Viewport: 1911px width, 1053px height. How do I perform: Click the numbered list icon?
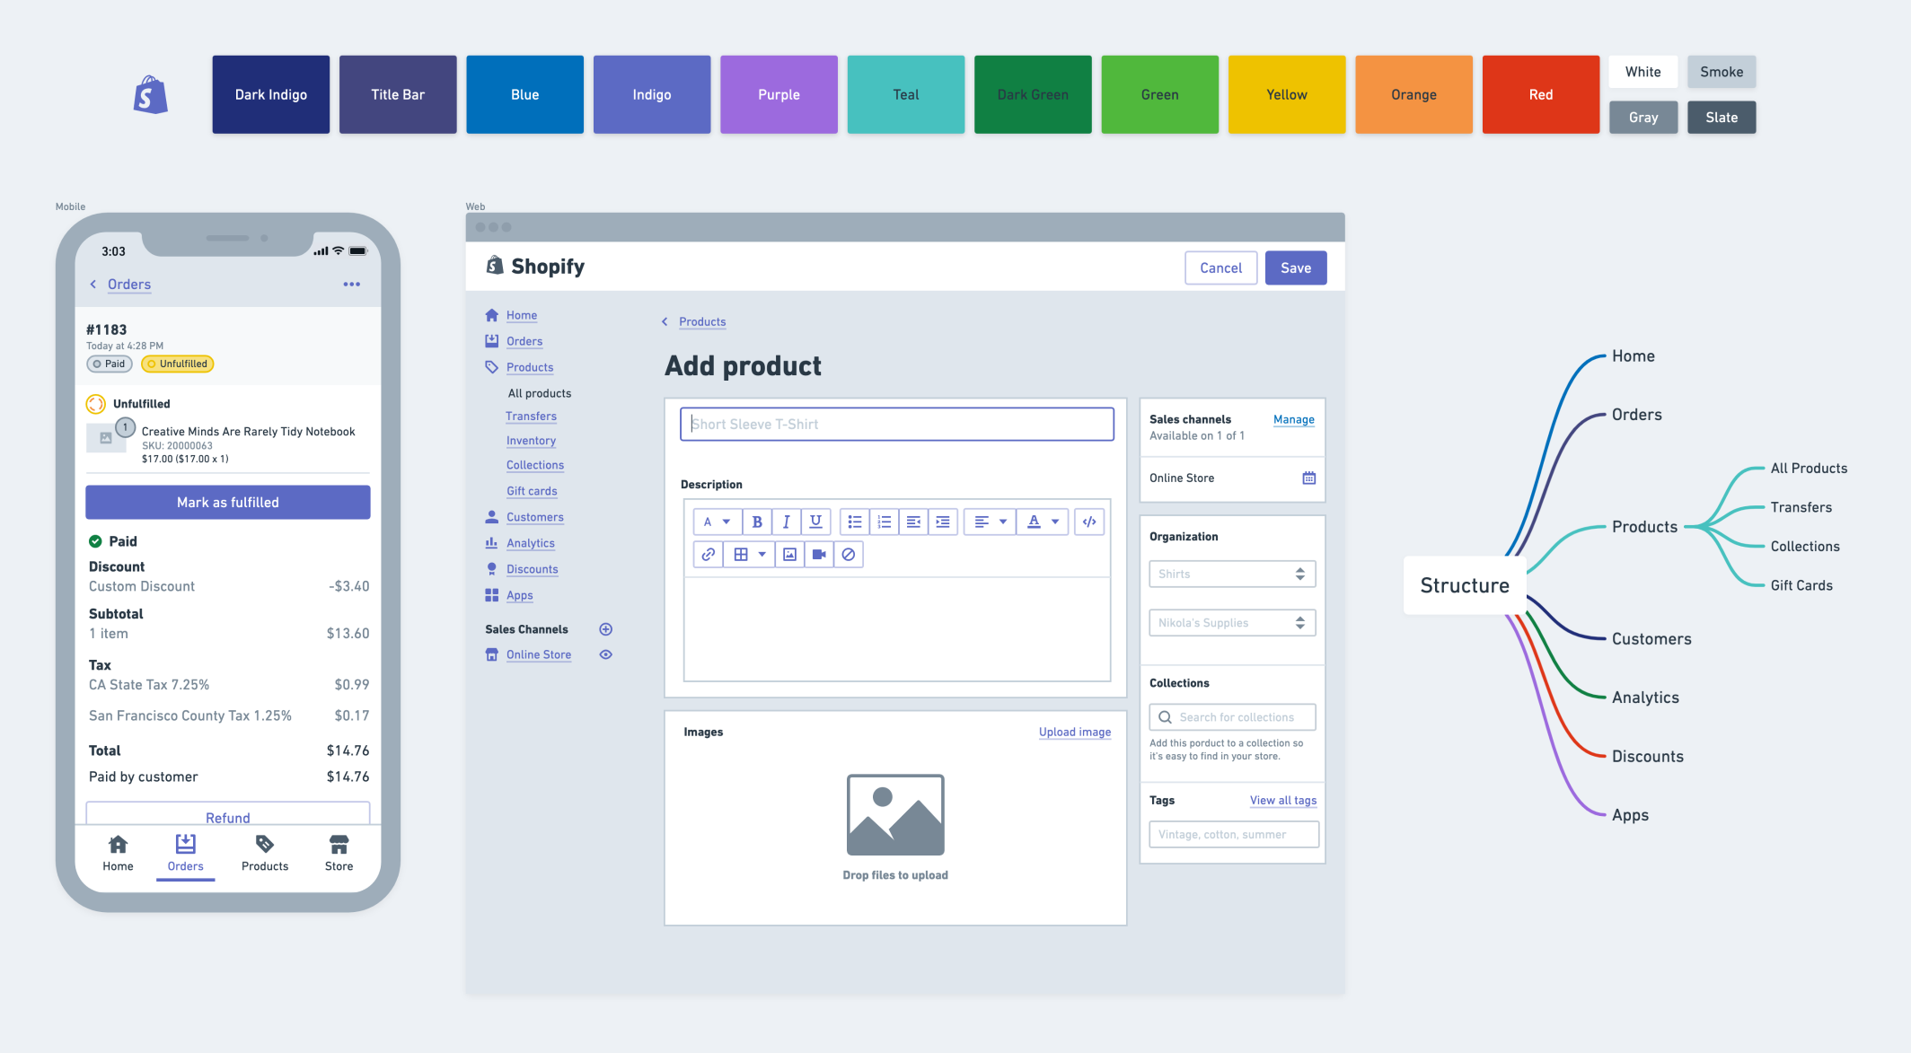pyautogui.click(x=885, y=522)
